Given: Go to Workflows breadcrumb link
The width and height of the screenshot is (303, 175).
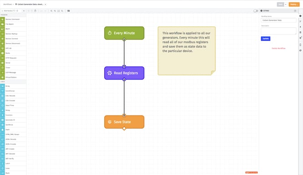Looking at the screenshot, I should point(8,4).
